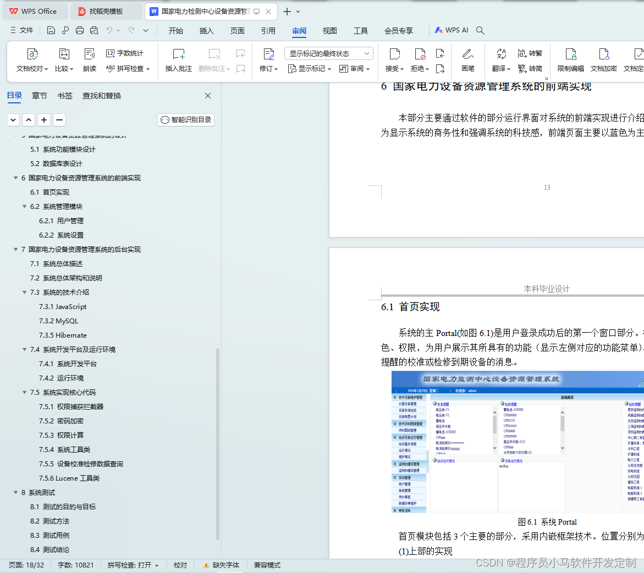
Task: Start 朗读 read aloud
Action: 90,60
